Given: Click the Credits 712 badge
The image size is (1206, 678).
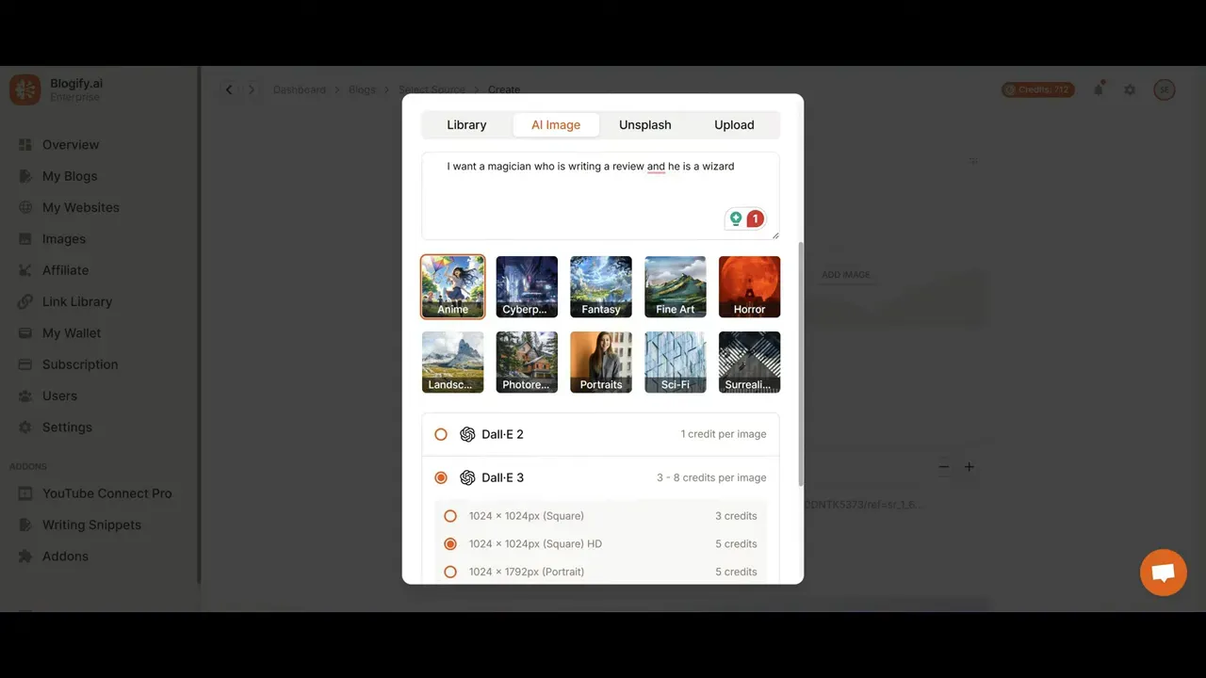Looking at the screenshot, I should click(x=1037, y=89).
